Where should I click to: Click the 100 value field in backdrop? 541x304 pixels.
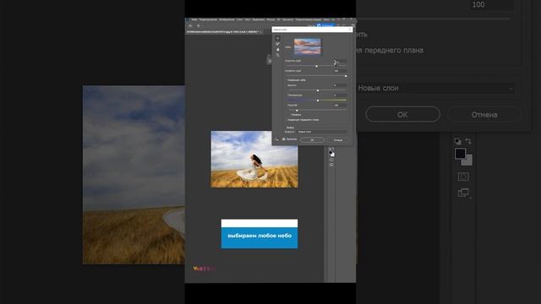point(492,4)
